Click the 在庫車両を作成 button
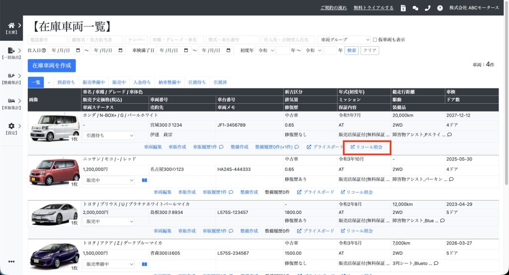This screenshot has height=275, width=509. (52, 66)
